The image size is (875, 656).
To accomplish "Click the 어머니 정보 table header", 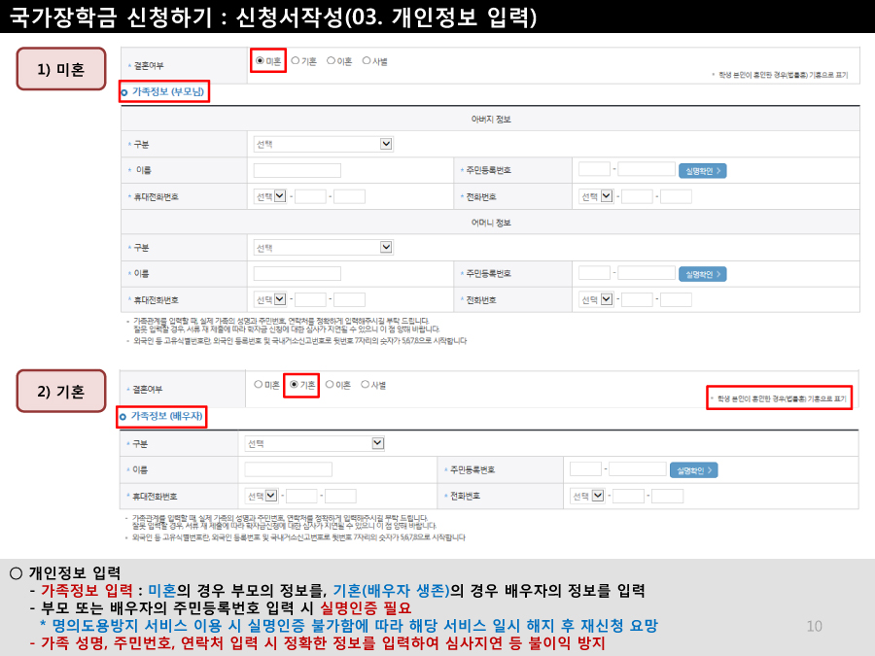I will [x=491, y=223].
